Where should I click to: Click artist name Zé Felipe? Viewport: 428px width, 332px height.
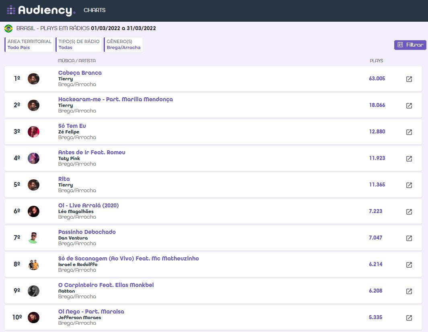coord(68,132)
